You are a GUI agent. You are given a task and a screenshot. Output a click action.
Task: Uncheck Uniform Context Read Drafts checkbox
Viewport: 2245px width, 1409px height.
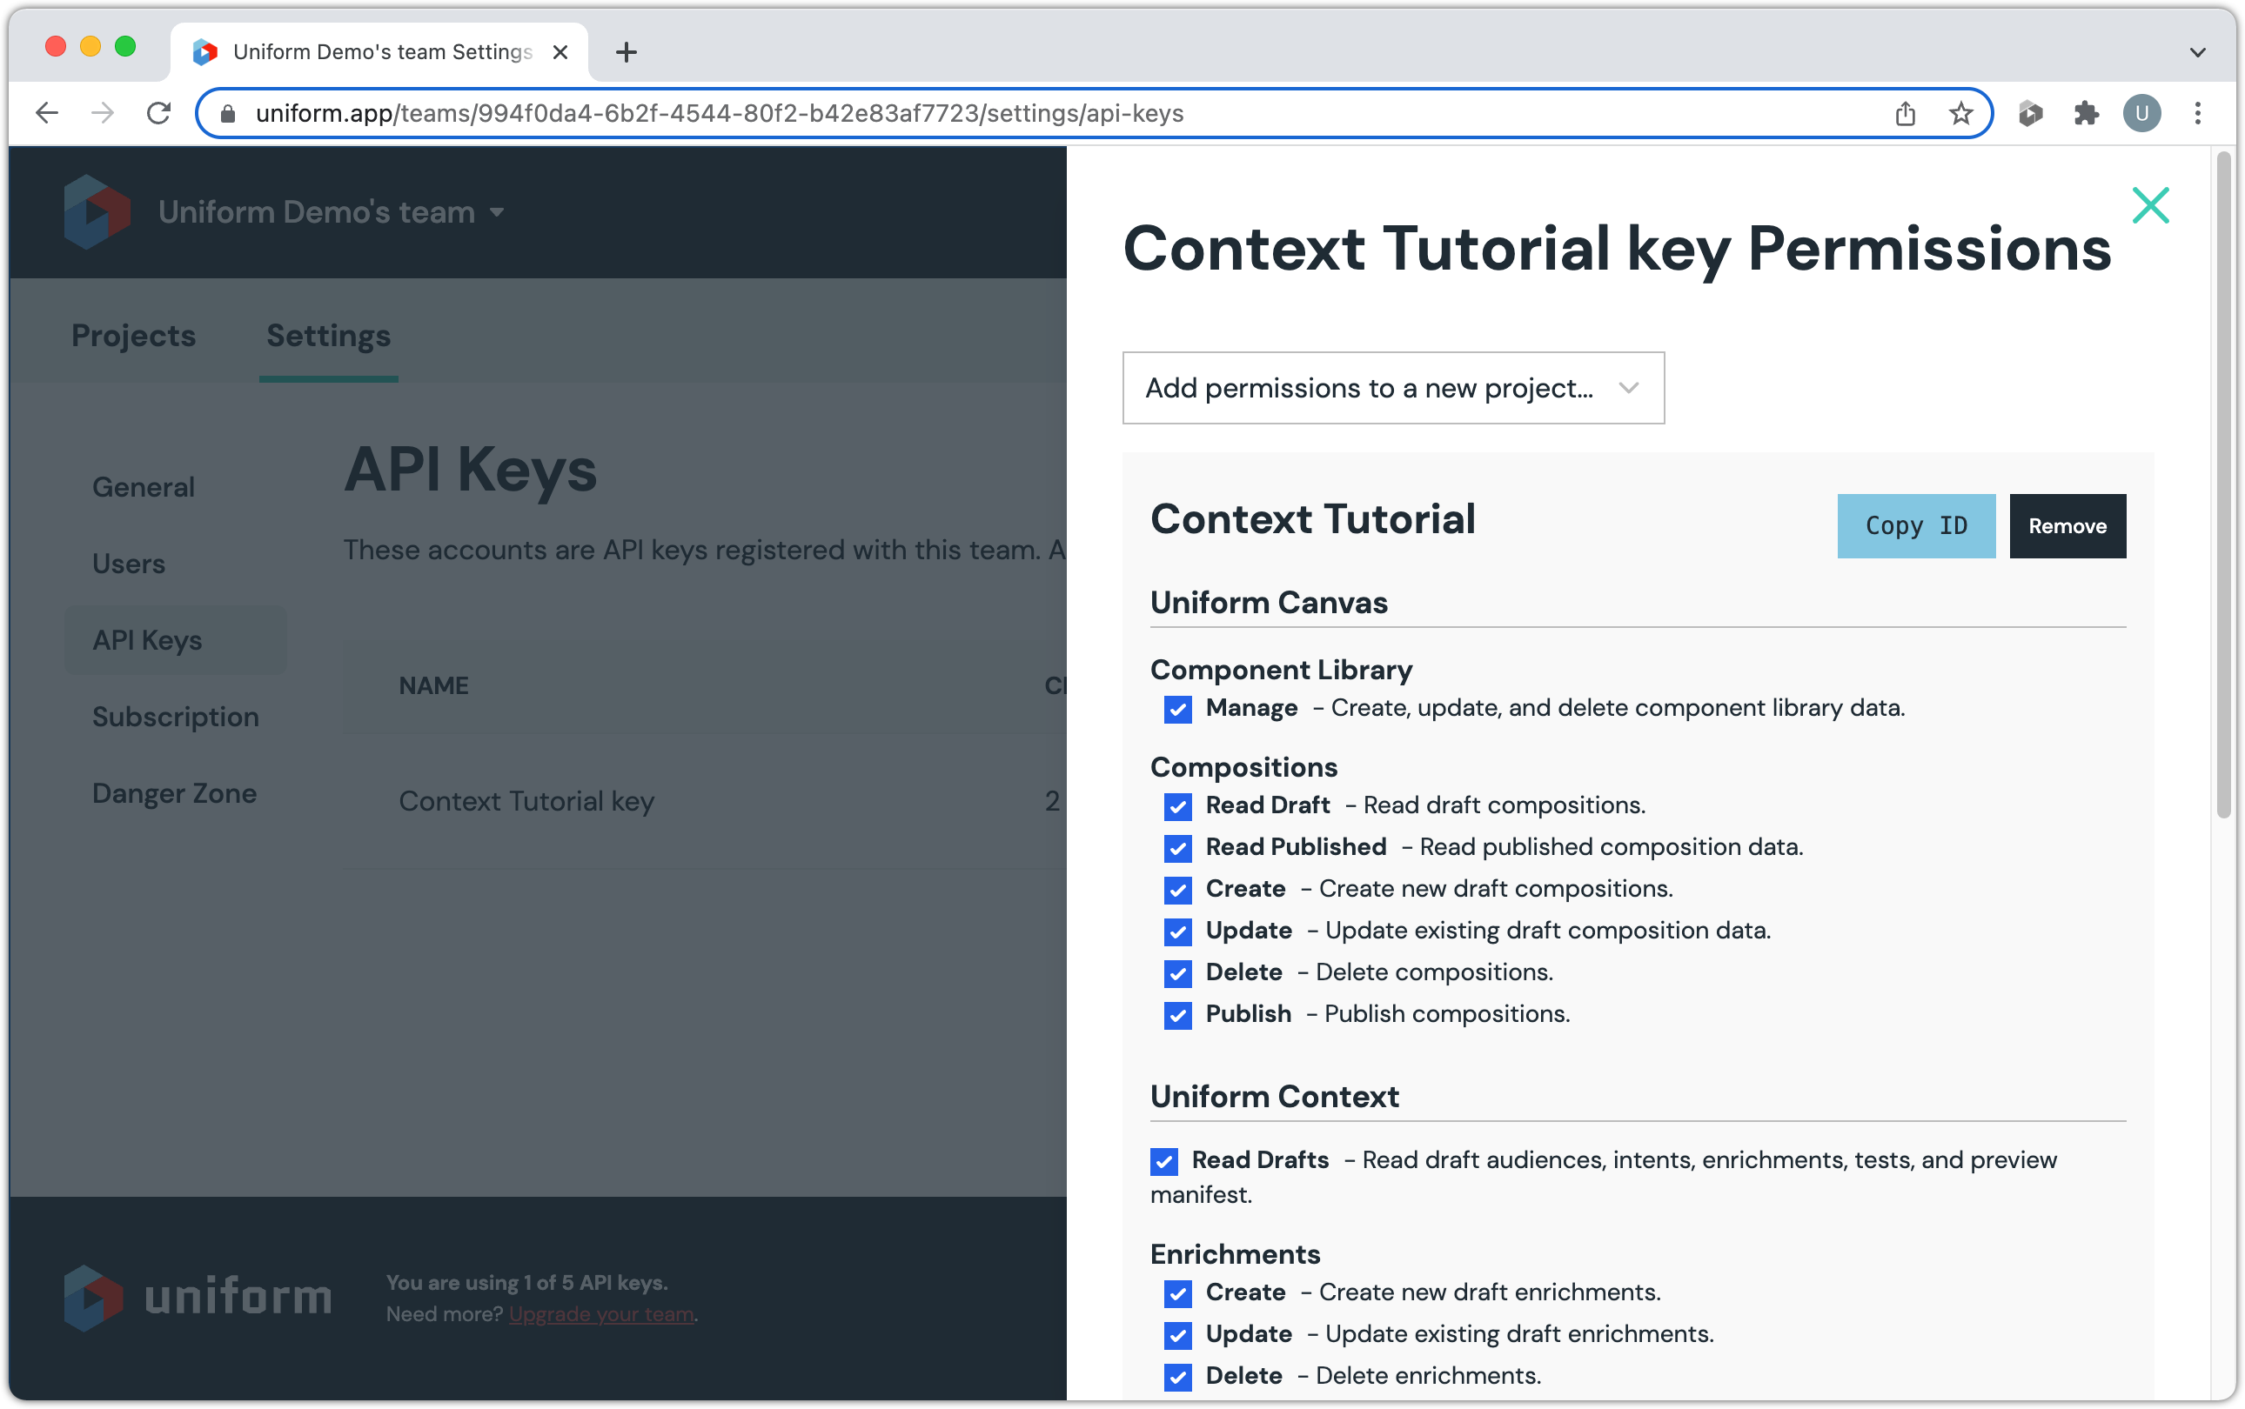1163,1161
